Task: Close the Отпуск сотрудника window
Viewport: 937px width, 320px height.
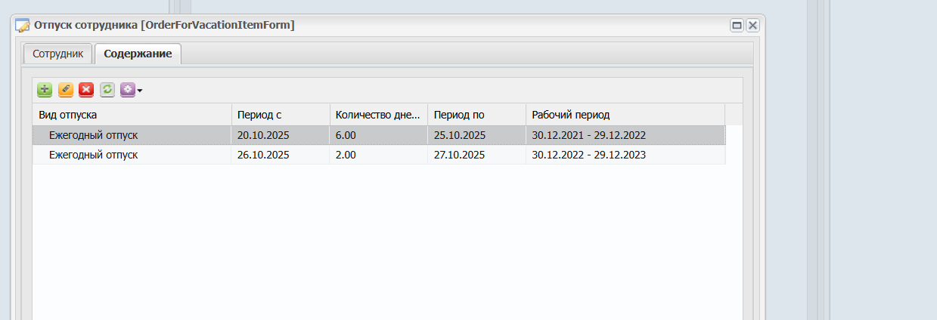Action: coord(752,26)
